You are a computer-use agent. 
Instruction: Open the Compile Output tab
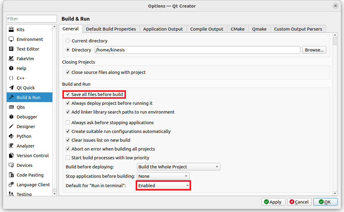(x=207, y=29)
